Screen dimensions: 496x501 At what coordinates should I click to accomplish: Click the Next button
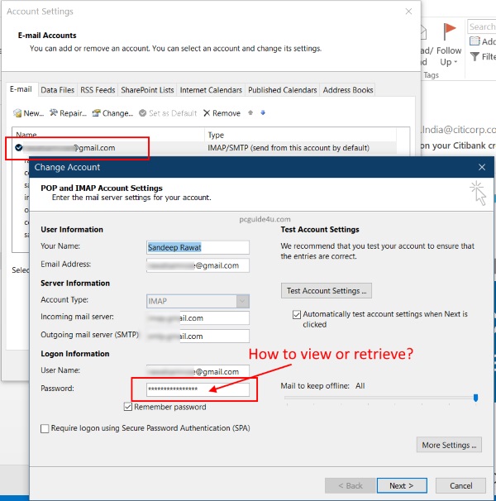pos(402,485)
